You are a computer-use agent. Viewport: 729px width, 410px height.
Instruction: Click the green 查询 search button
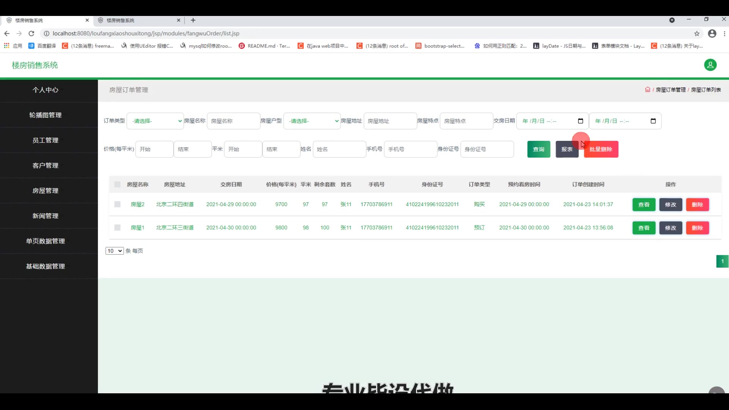538,149
